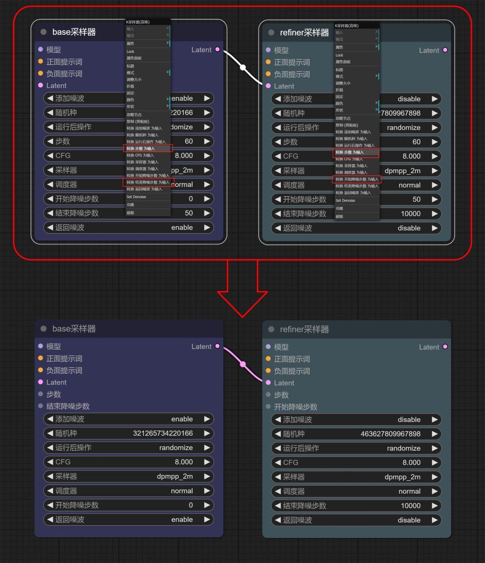
Task: Toggle 添加噪波 setting on lower base采样器
Action: click(128, 419)
